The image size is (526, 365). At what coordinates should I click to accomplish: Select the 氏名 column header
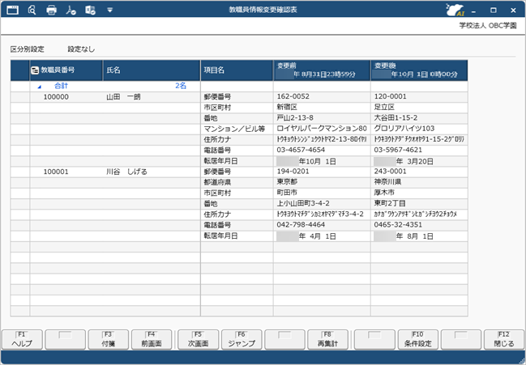point(152,70)
